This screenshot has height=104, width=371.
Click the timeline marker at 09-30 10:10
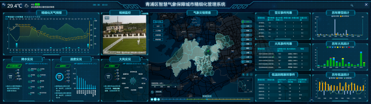[x=207, y=99]
